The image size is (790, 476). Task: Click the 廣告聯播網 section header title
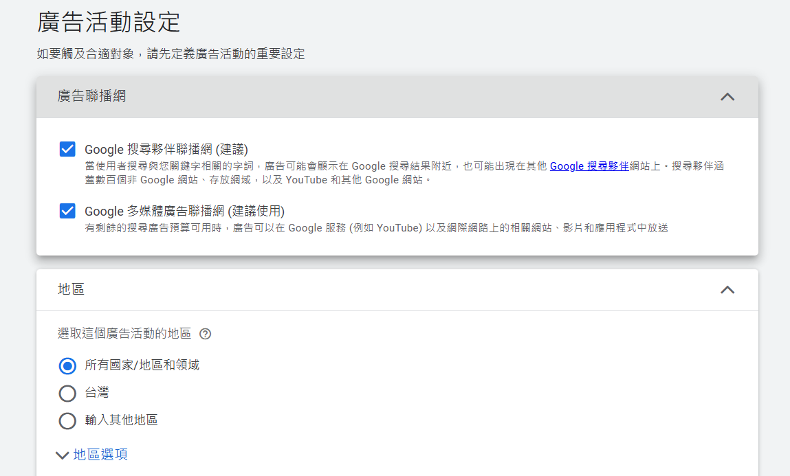coord(91,96)
